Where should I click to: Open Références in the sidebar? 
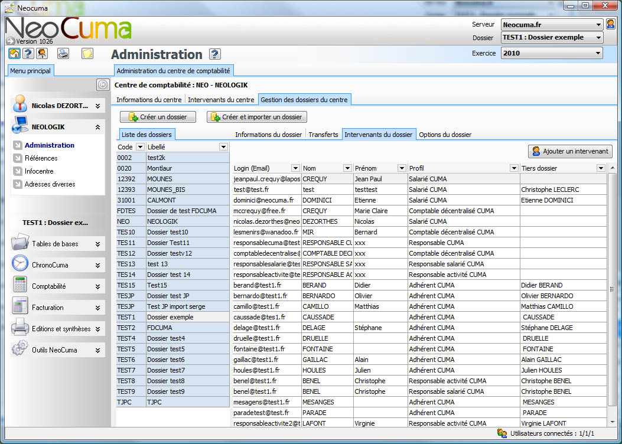[x=41, y=158]
